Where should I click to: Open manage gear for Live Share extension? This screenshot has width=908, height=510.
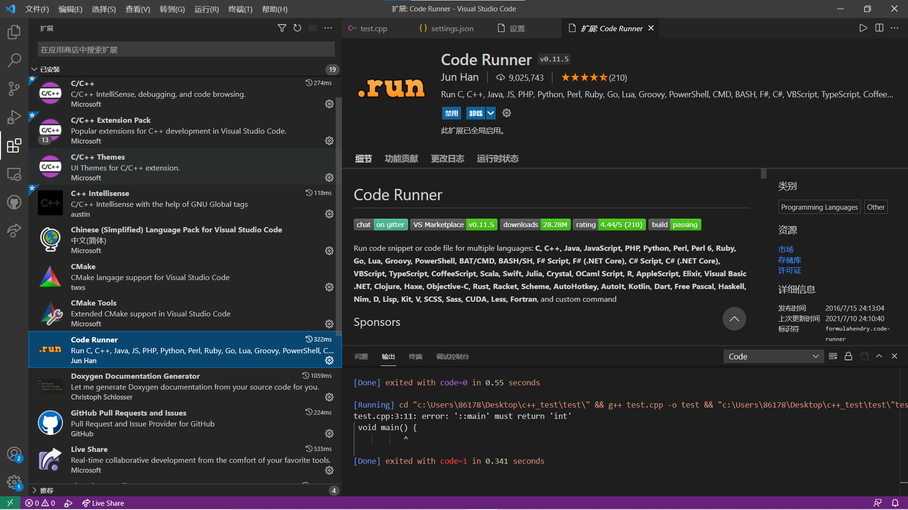coord(329,470)
